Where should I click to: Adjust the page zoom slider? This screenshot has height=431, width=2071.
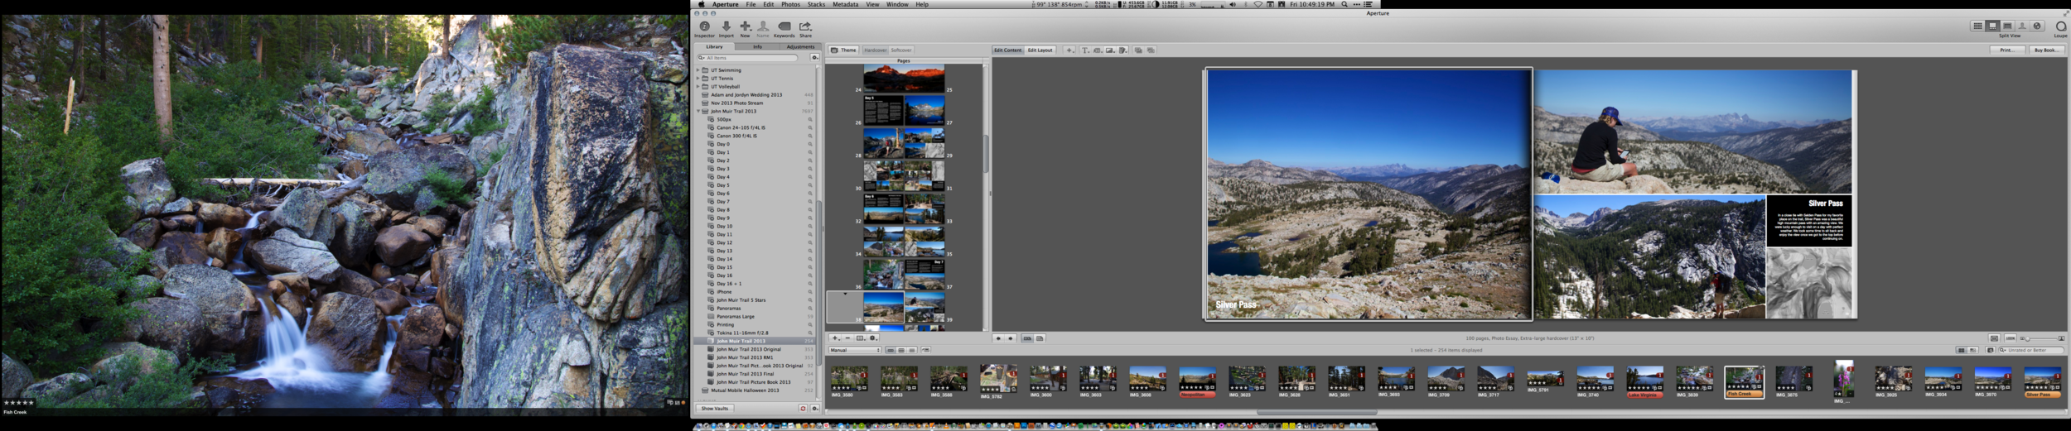pyautogui.click(x=2042, y=338)
